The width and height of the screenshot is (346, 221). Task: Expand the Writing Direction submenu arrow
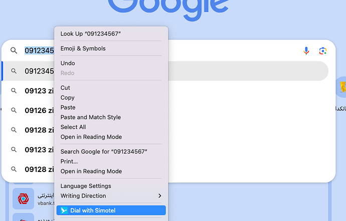point(160,195)
